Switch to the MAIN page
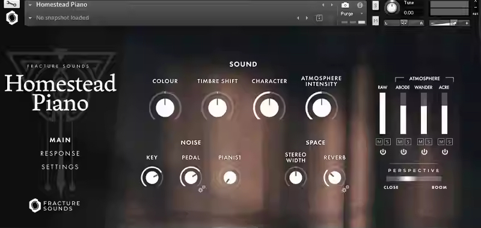Image resolution: width=481 pixels, height=228 pixels. (x=60, y=140)
